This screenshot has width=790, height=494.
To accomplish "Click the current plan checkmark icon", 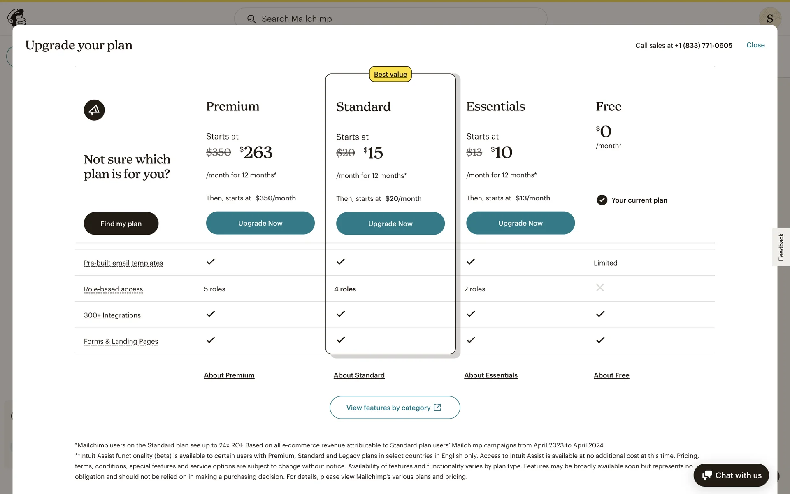I will 602,200.
